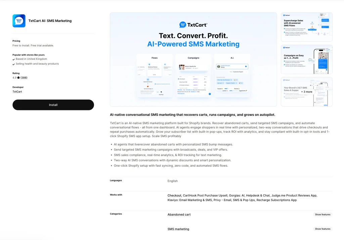Click bullet 'Send targeted SMS marketing campaigns'

click(x=171, y=150)
